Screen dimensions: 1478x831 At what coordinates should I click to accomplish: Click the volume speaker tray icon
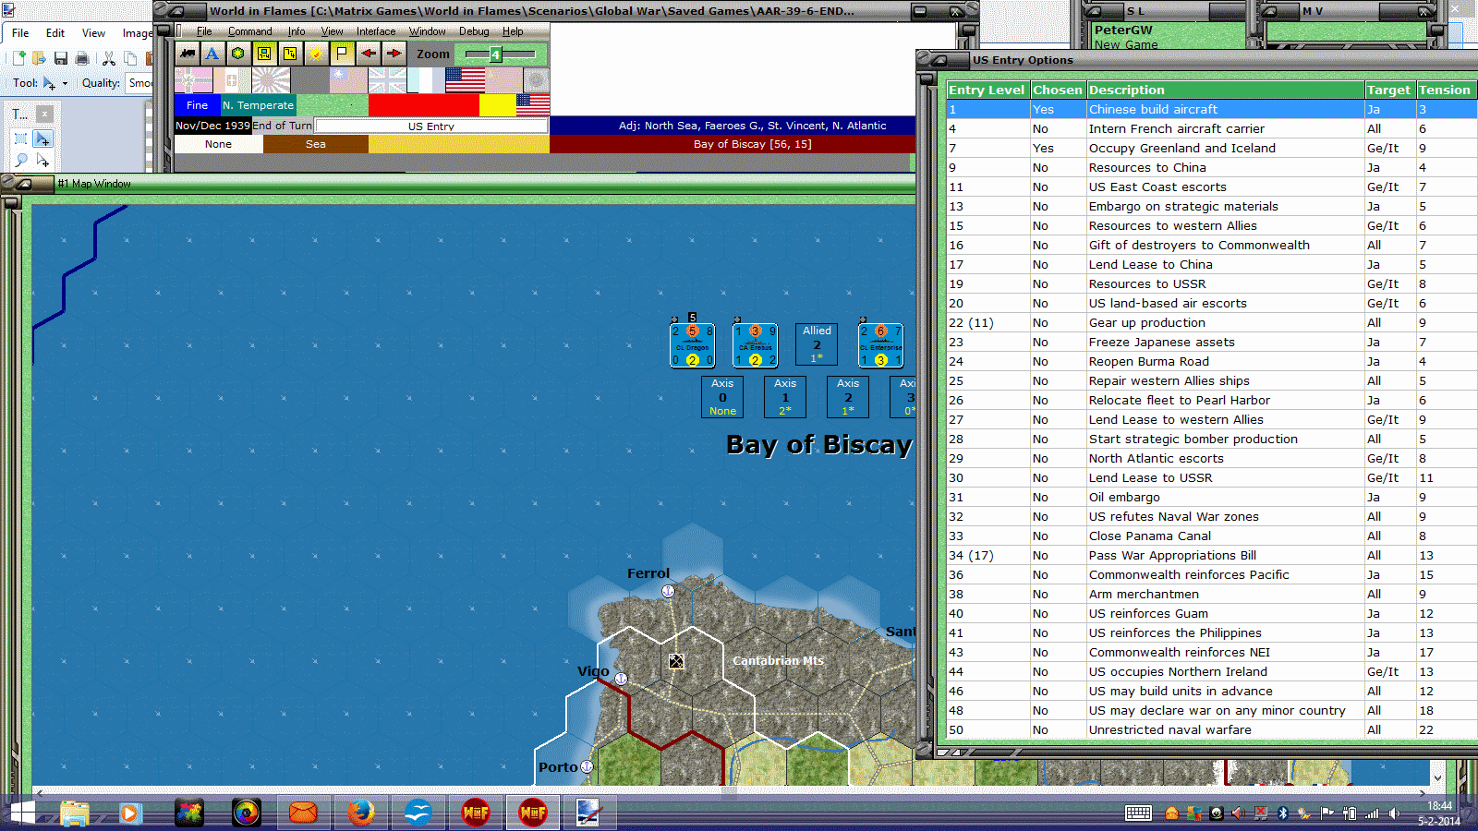click(1394, 813)
